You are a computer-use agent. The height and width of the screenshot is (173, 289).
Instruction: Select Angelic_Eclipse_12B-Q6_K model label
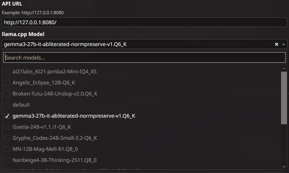44,83
